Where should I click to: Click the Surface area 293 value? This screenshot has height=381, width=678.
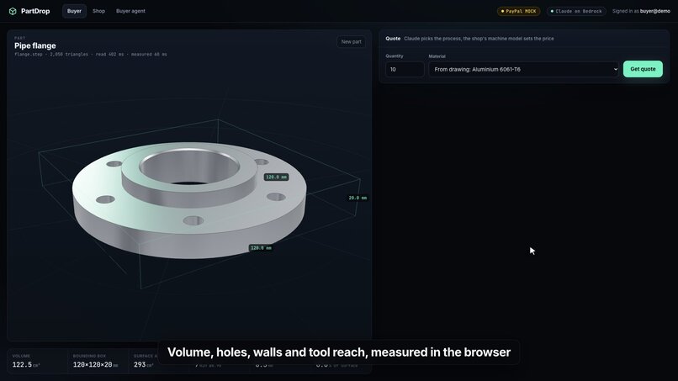point(144,364)
